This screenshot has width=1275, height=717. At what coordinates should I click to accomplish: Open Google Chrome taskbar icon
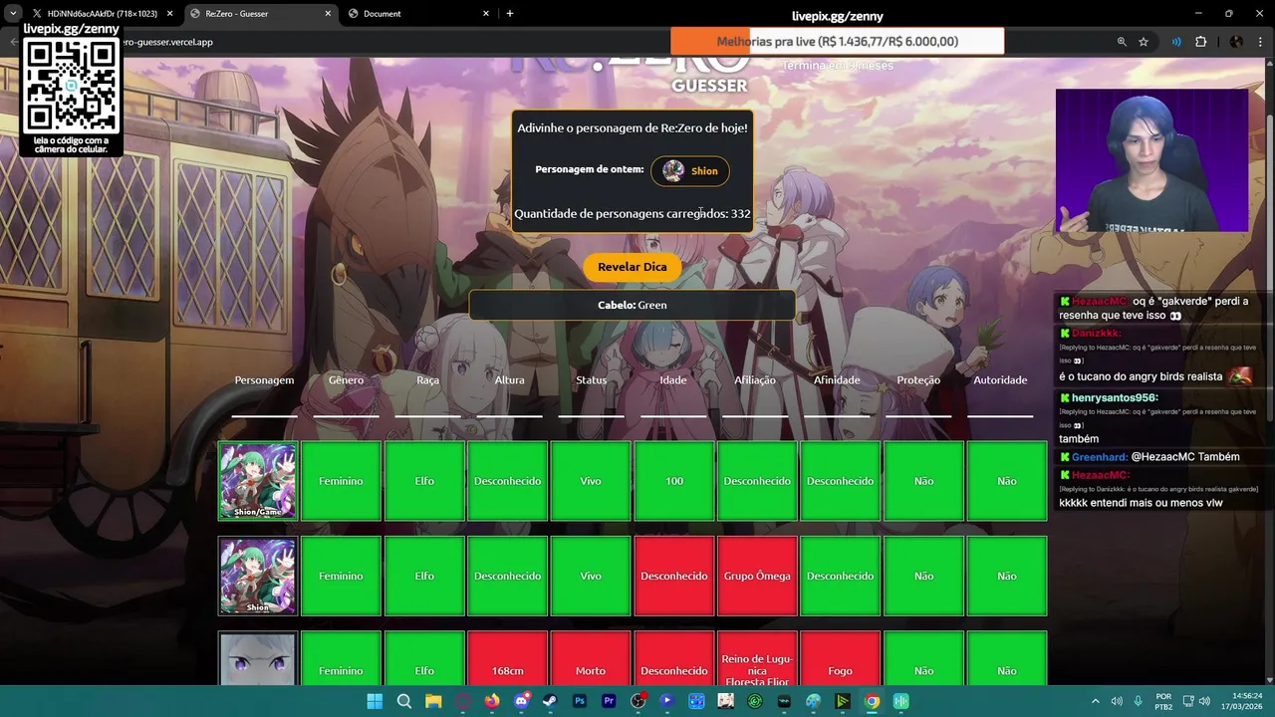(x=872, y=701)
